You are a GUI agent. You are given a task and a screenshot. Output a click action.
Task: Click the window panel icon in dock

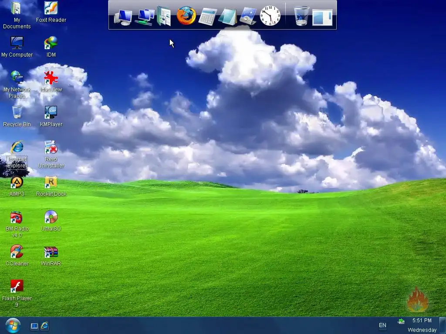tap(322, 17)
